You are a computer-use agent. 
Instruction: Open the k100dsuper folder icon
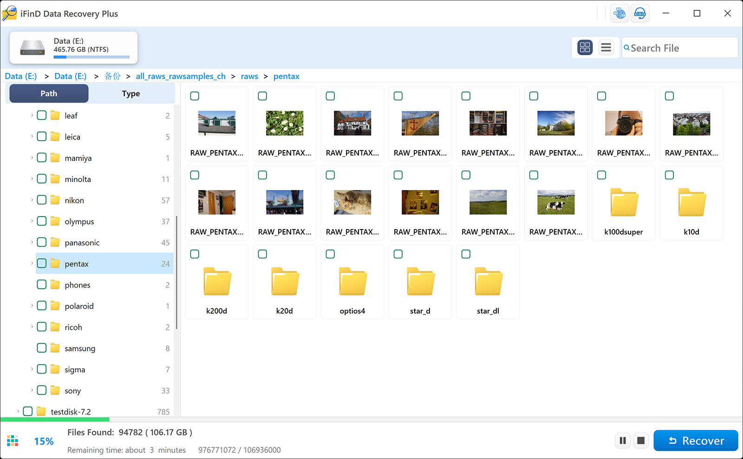click(x=624, y=203)
